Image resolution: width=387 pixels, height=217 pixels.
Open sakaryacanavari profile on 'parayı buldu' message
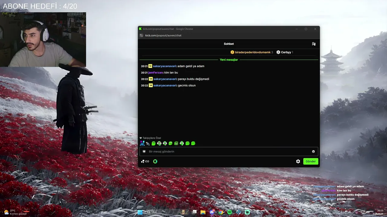pos(165,79)
